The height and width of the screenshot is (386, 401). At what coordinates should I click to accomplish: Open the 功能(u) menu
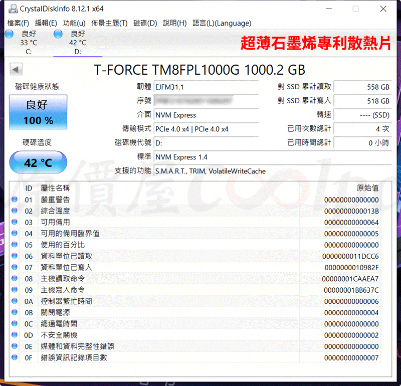74,23
